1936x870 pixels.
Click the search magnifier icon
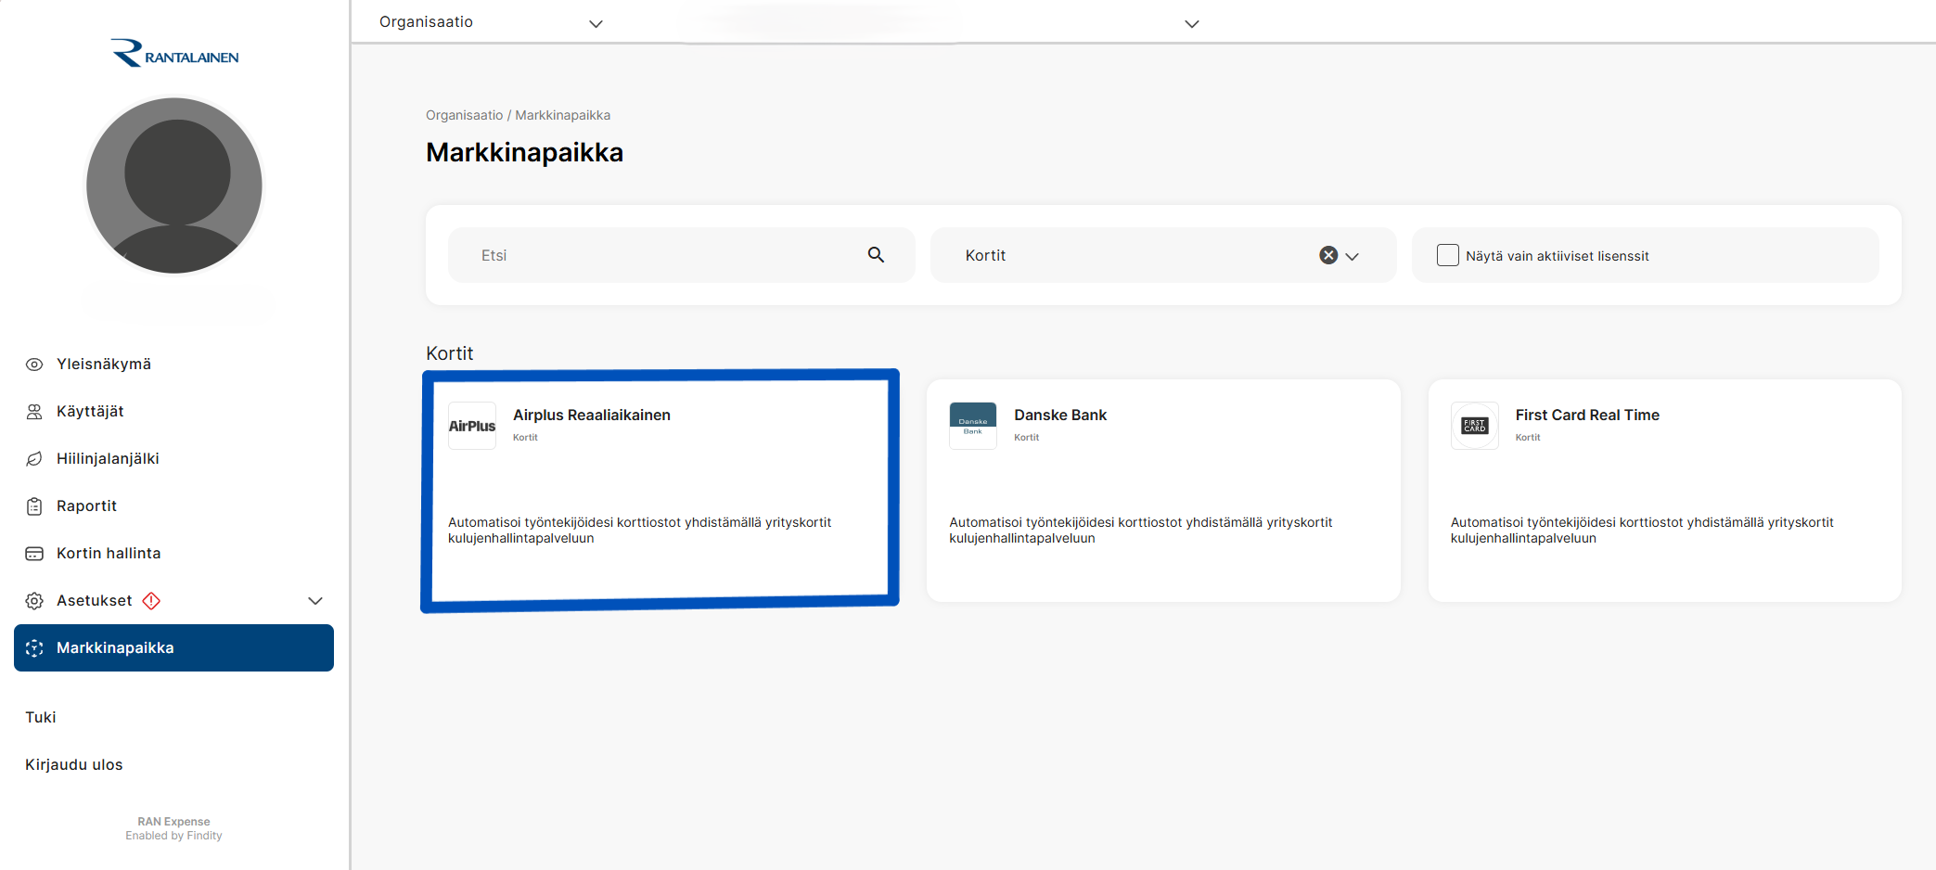876,255
